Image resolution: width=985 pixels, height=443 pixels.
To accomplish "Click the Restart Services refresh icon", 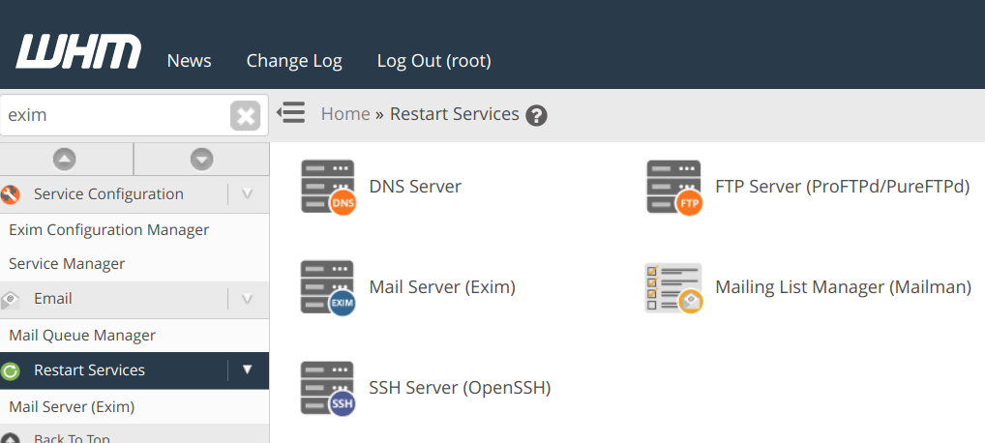I will click(x=11, y=370).
